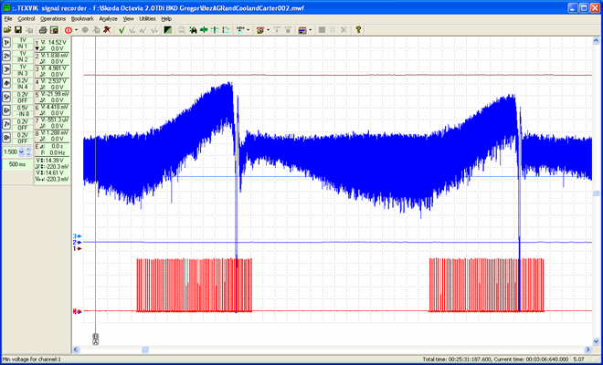603x365 pixels.
Task: Expand the channel display dropdown arrow
Action: [x=310, y=30]
